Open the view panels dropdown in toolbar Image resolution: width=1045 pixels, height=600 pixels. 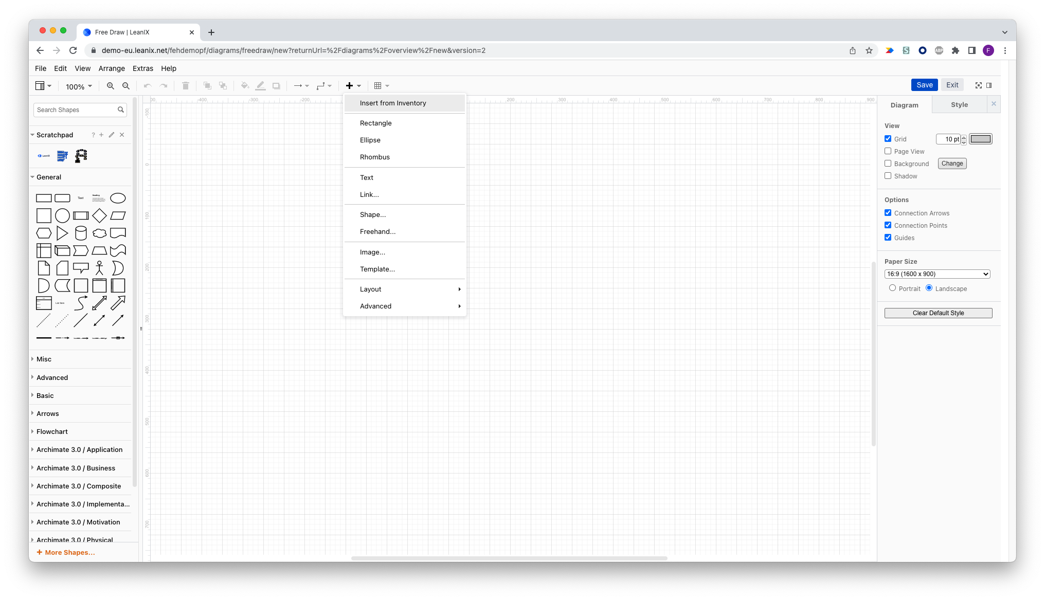tap(43, 86)
